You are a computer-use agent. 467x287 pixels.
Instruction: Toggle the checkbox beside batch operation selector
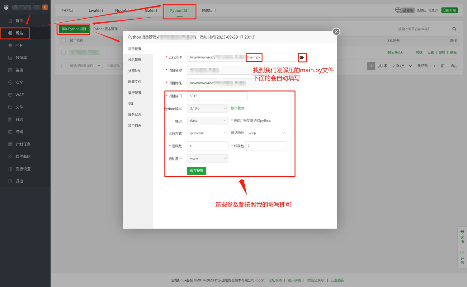coord(64,66)
